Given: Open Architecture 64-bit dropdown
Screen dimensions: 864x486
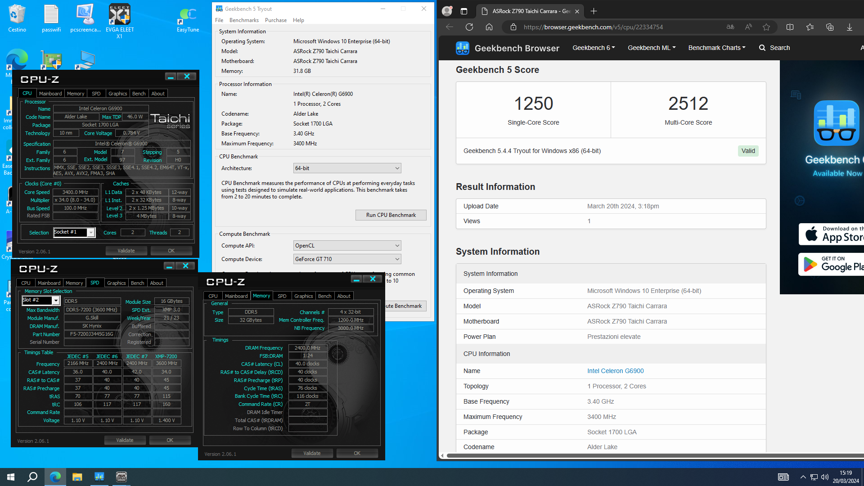Looking at the screenshot, I should pyautogui.click(x=347, y=168).
